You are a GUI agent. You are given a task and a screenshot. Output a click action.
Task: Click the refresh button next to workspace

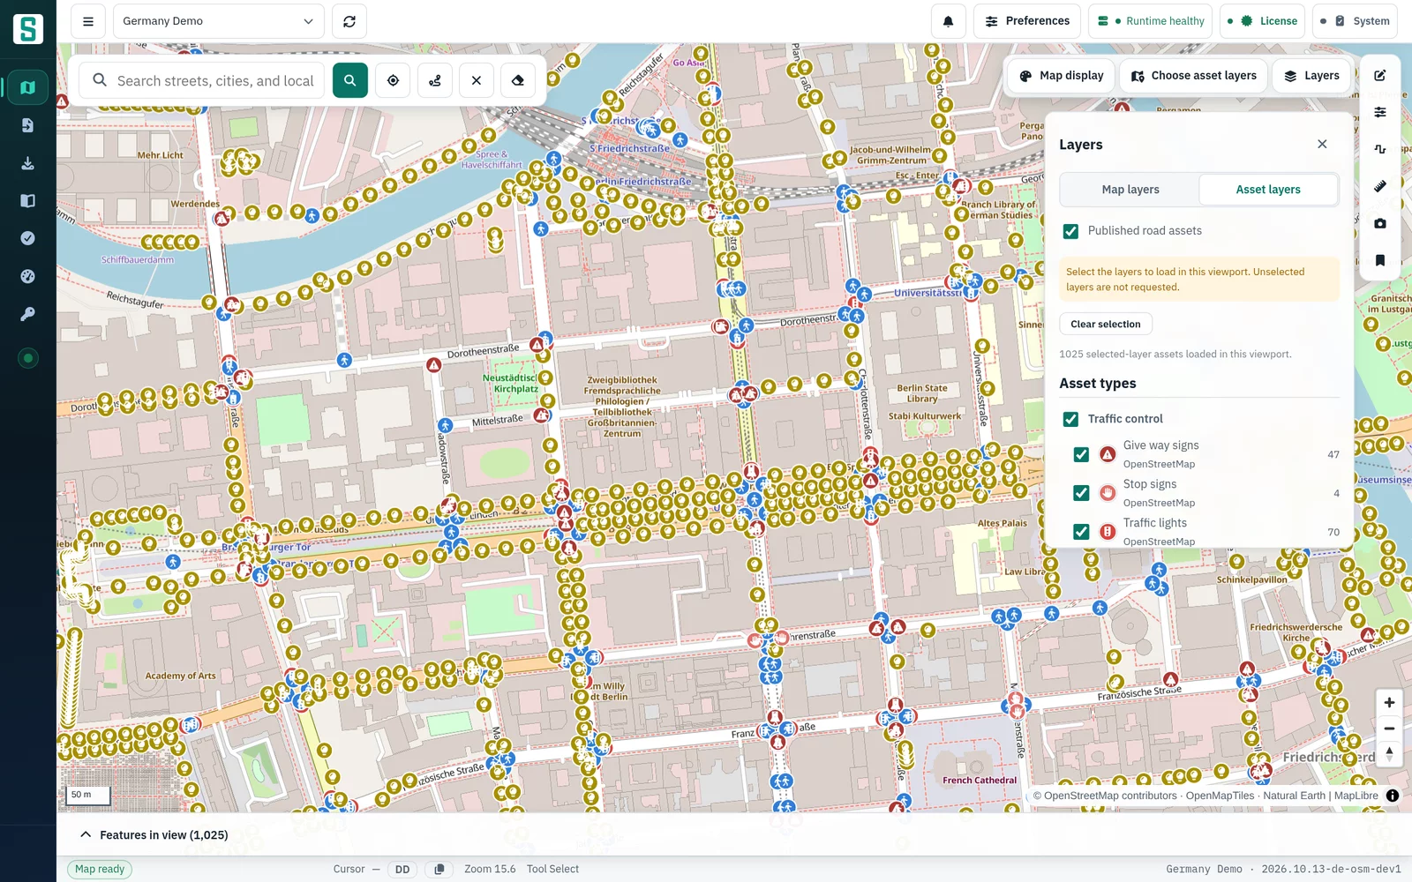pos(349,21)
